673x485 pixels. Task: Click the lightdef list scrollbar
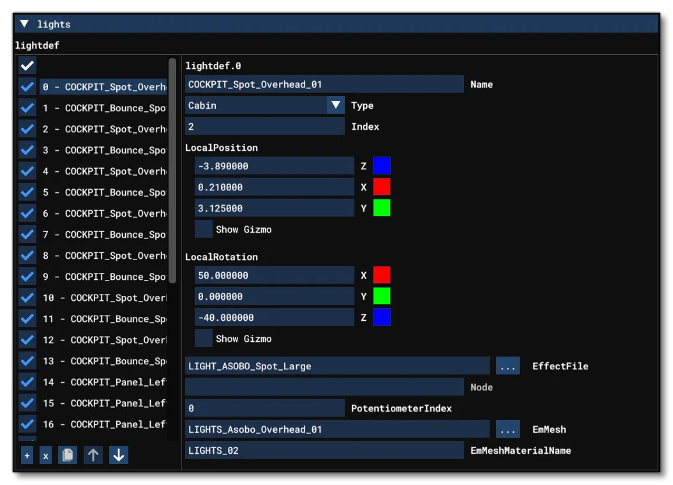(172, 171)
